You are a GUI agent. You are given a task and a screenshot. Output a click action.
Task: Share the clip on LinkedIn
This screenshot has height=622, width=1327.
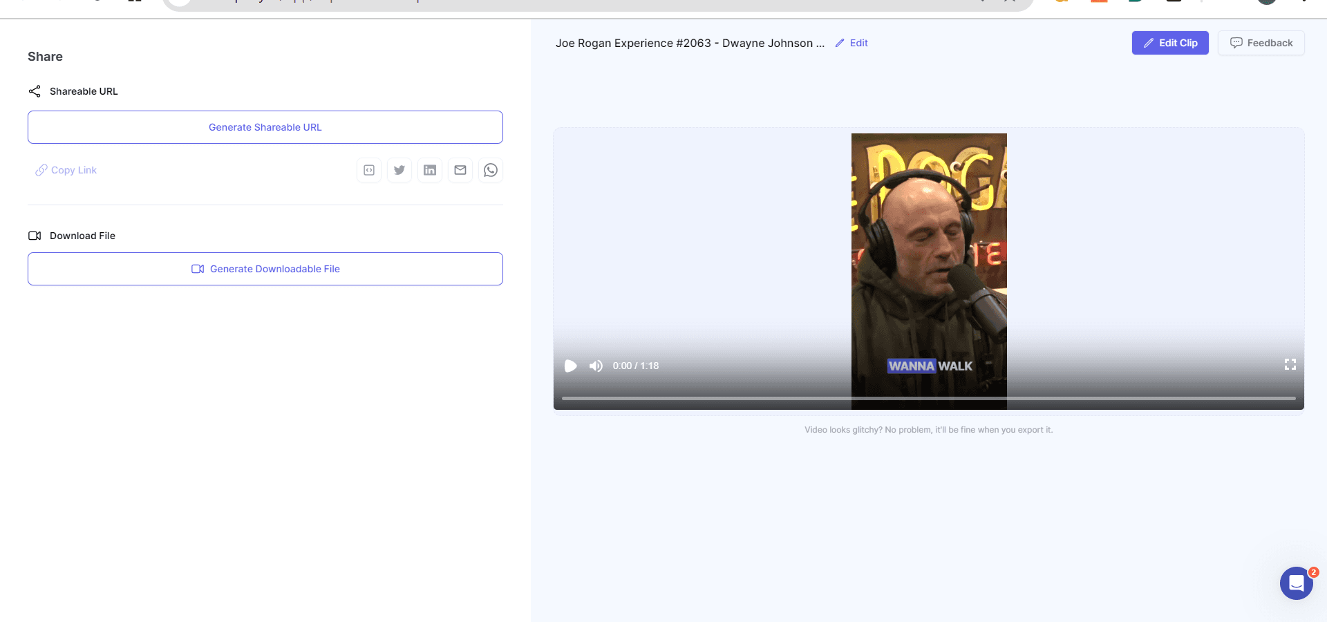click(x=430, y=170)
